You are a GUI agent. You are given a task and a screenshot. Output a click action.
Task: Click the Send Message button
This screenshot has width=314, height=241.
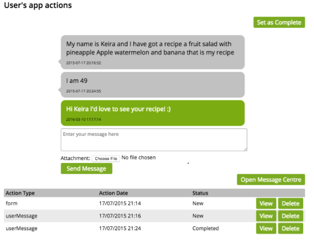86,169
